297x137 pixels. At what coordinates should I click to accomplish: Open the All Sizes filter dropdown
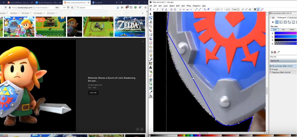(x=14, y=13)
